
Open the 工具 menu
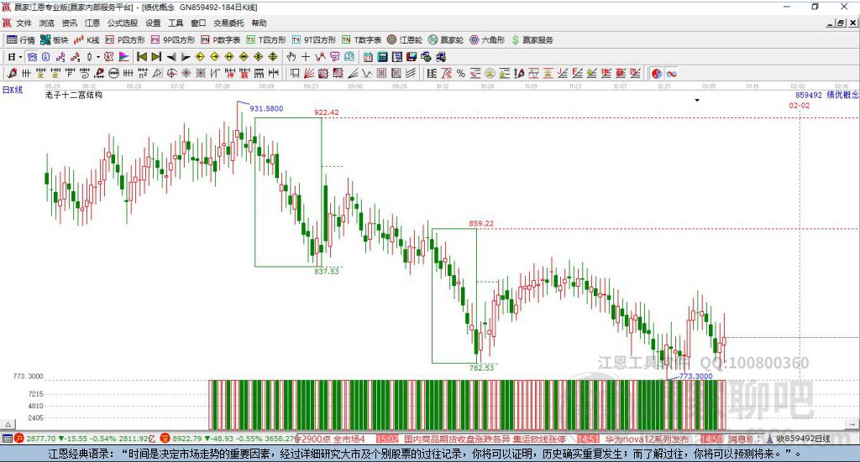coord(176,23)
